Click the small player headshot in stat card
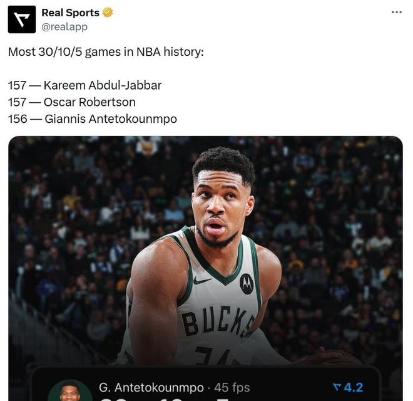Viewport: 413px width, 401px height. pyautogui.click(x=70, y=391)
